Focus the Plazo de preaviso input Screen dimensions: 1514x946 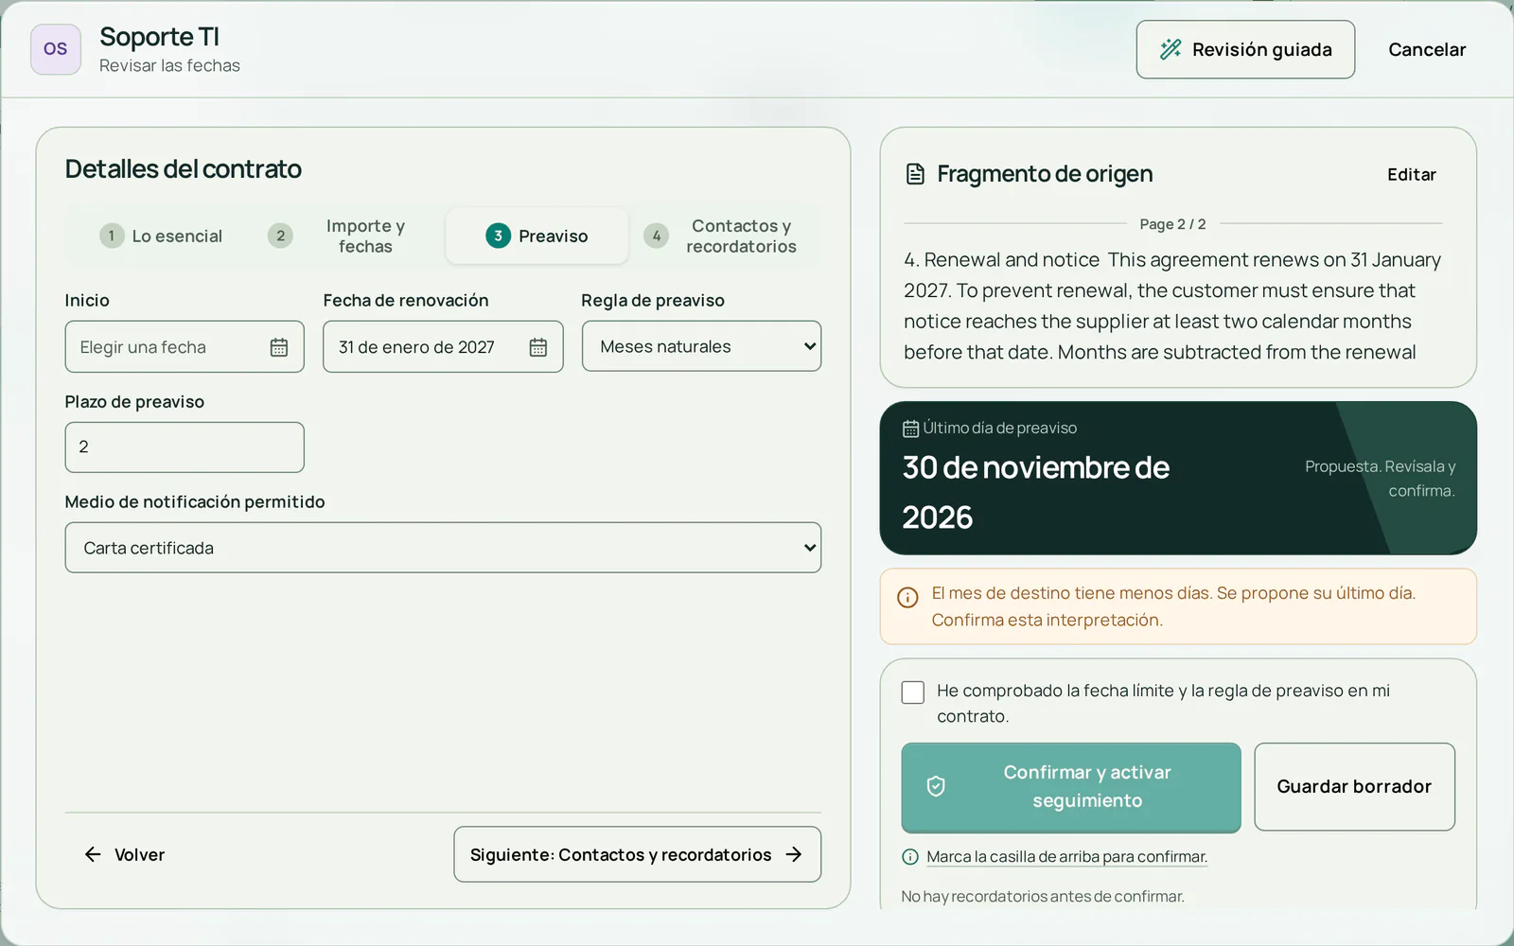[185, 447]
